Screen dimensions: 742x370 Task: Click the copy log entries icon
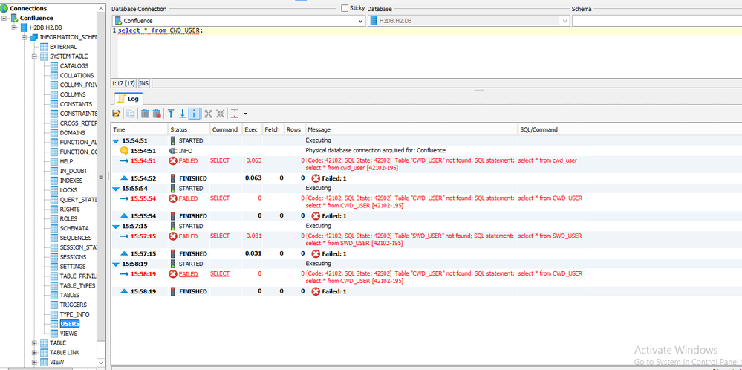point(130,114)
